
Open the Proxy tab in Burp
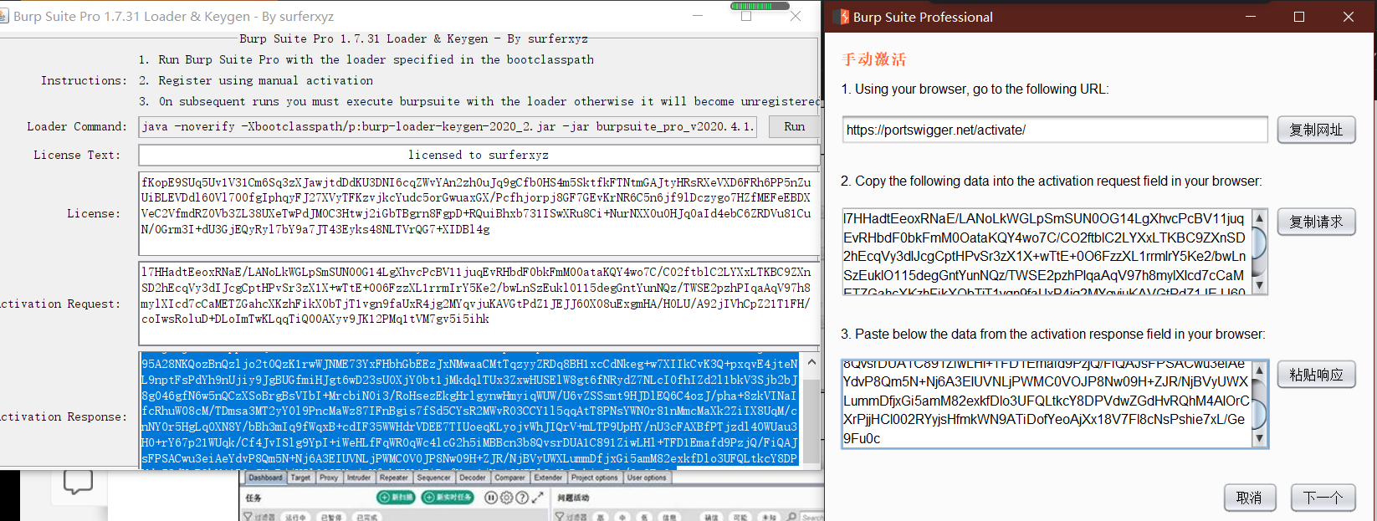tap(329, 478)
